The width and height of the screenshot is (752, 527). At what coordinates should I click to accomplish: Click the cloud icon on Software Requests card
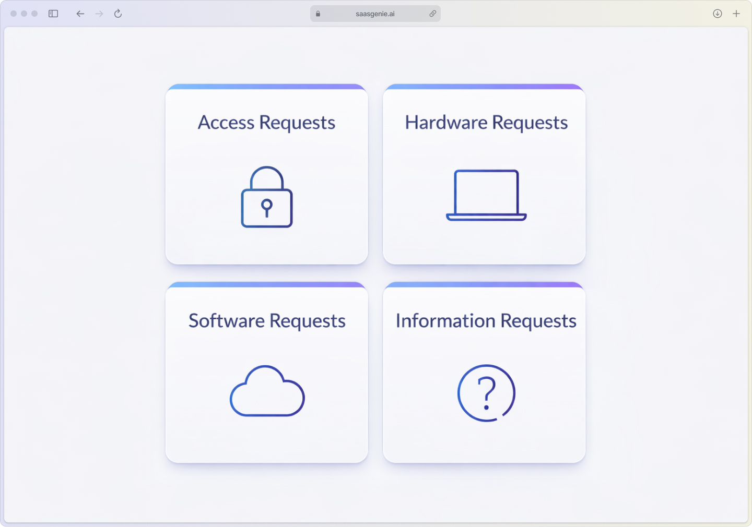(267, 392)
